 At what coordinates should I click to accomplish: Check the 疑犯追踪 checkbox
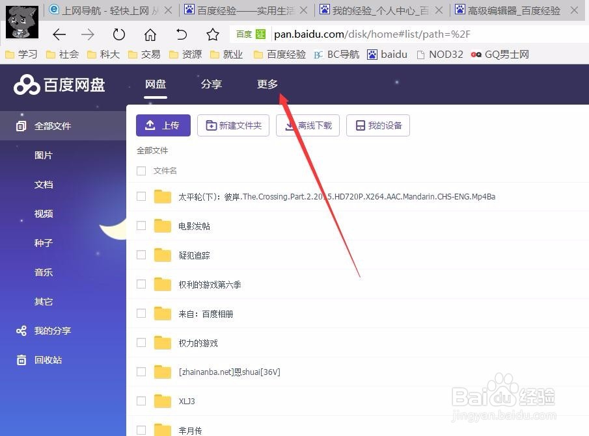tap(141, 255)
